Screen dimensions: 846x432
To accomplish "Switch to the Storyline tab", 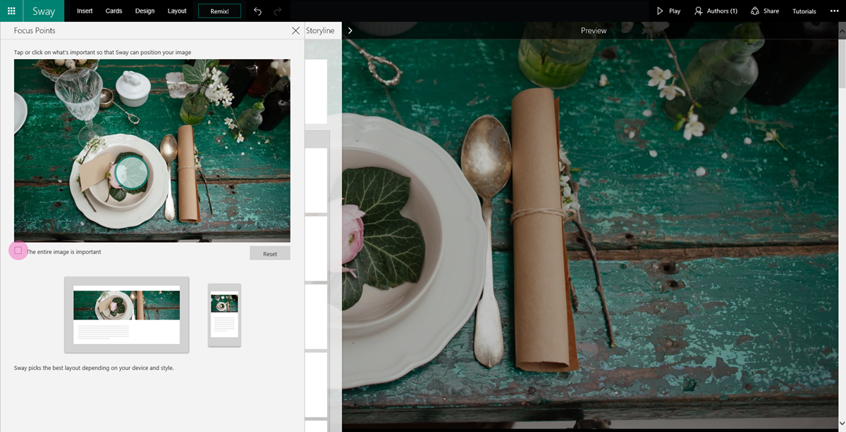I will (x=320, y=30).
